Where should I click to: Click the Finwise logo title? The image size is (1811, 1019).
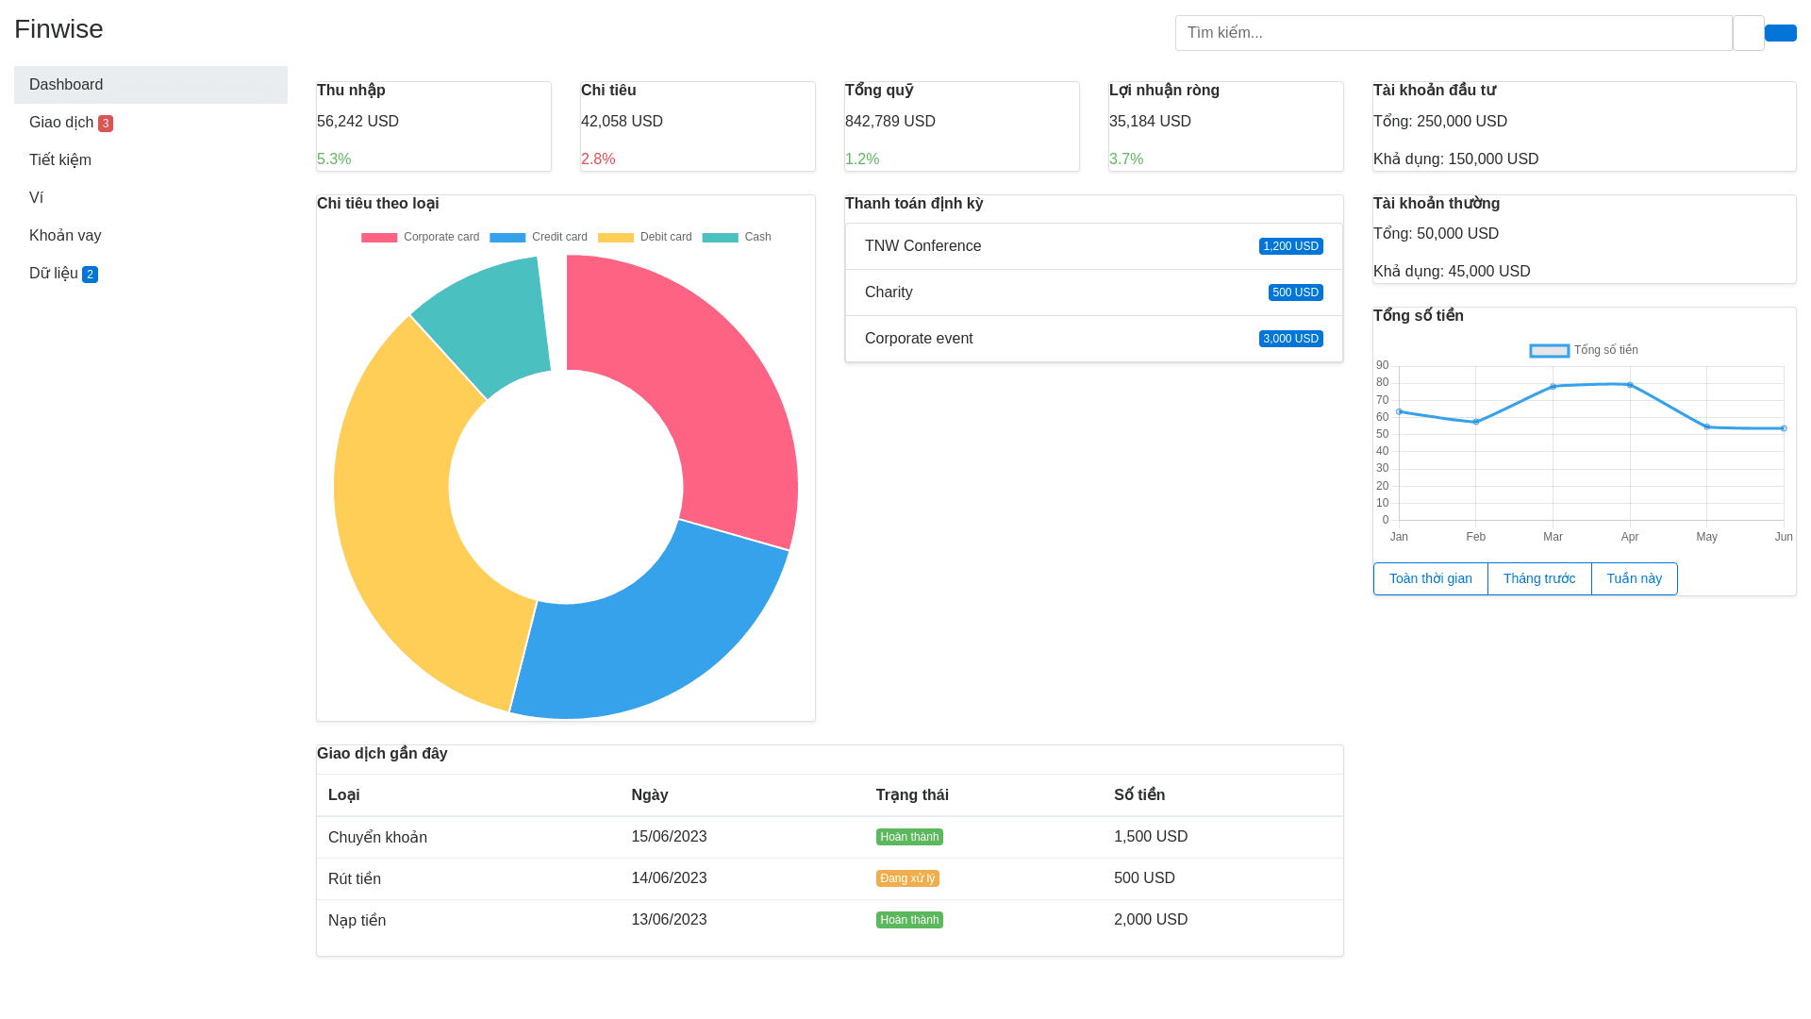point(58,29)
